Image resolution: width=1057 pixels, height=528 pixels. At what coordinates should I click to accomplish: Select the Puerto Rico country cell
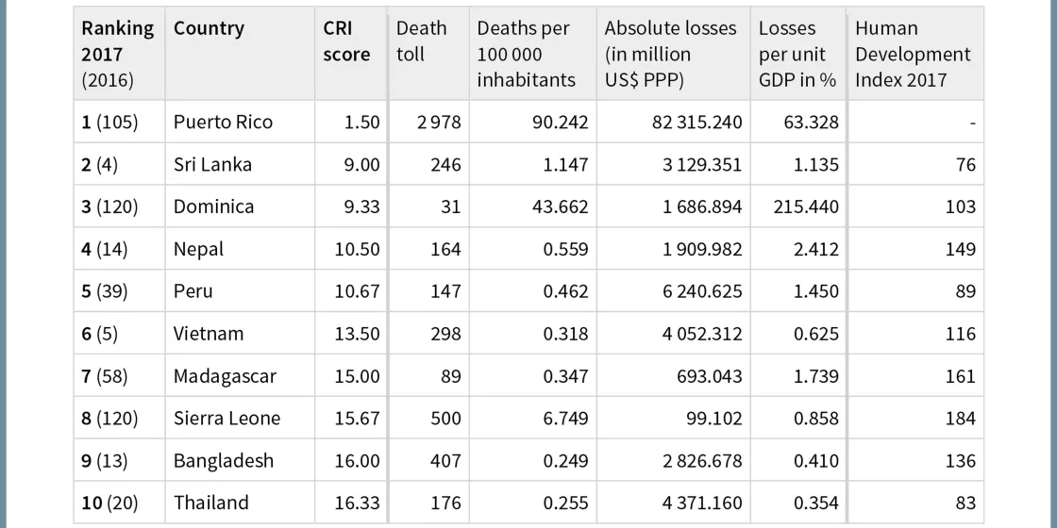click(x=223, y=122)
